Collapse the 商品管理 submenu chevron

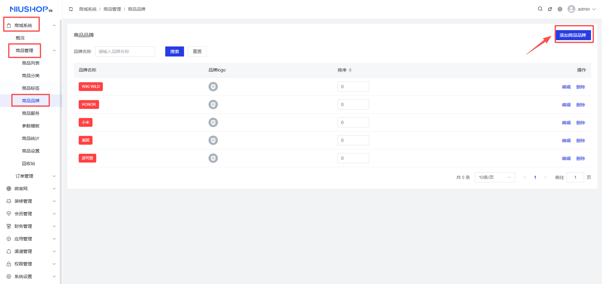coord(54,51)
